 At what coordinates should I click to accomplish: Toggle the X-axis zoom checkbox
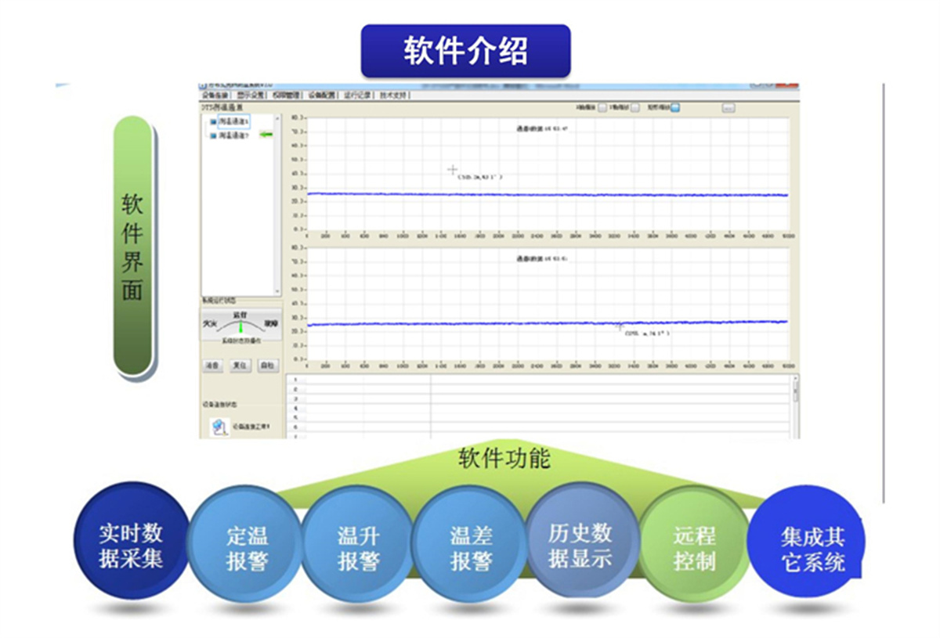tap(602, 108)
